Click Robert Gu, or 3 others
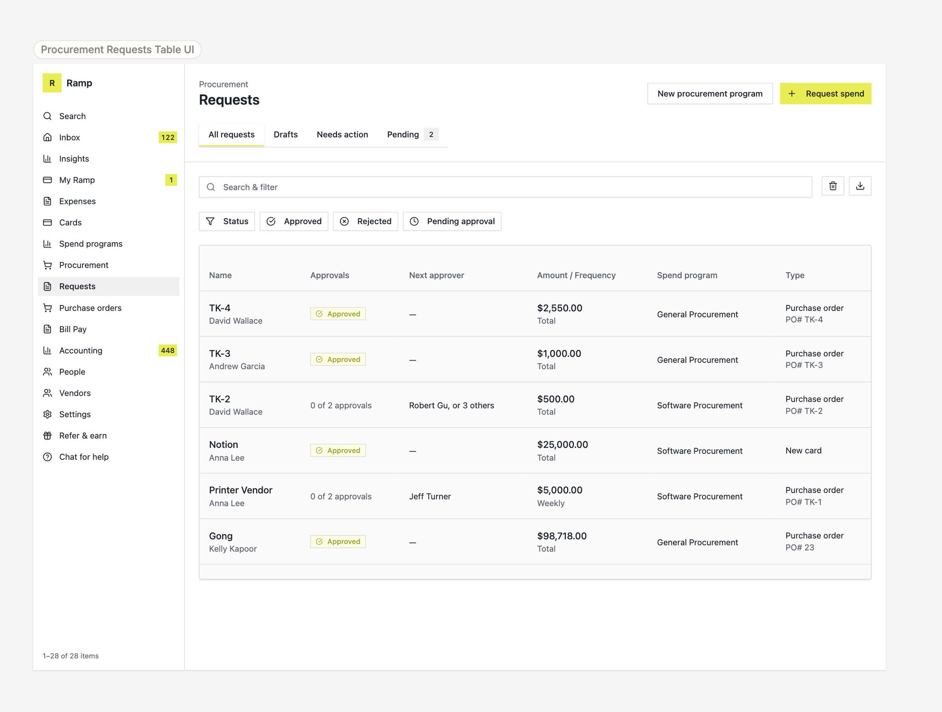Viewport: 942px width, 712px height. point(452,405)
